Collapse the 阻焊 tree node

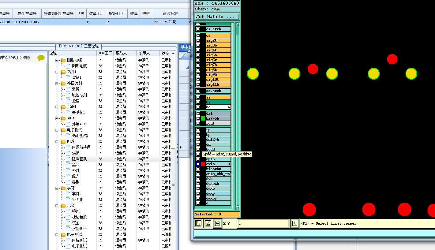coord(57,141)
